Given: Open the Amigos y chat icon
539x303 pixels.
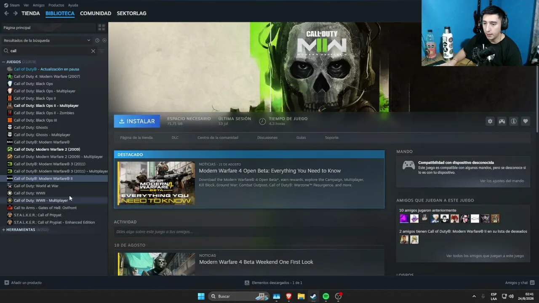Looking at the screenshot, I should pyautogui.click(x=532, y=283).
